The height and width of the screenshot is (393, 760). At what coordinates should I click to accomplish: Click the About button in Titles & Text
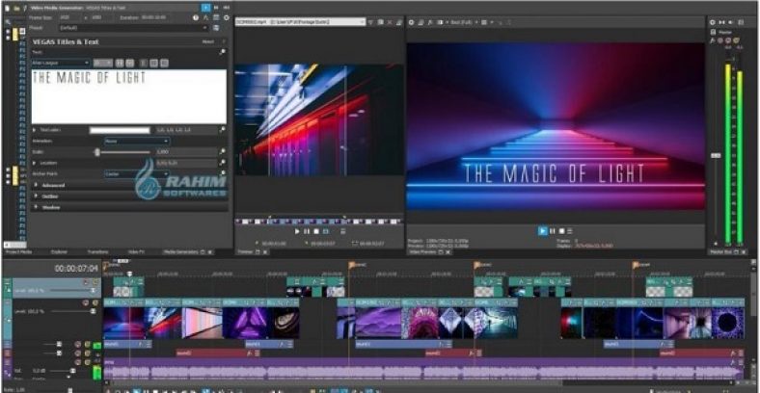point(208,42)
